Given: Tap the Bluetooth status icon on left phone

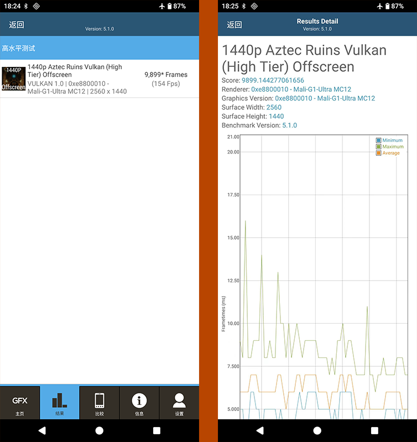Looking at the screenshot, I should coord(26,6).
